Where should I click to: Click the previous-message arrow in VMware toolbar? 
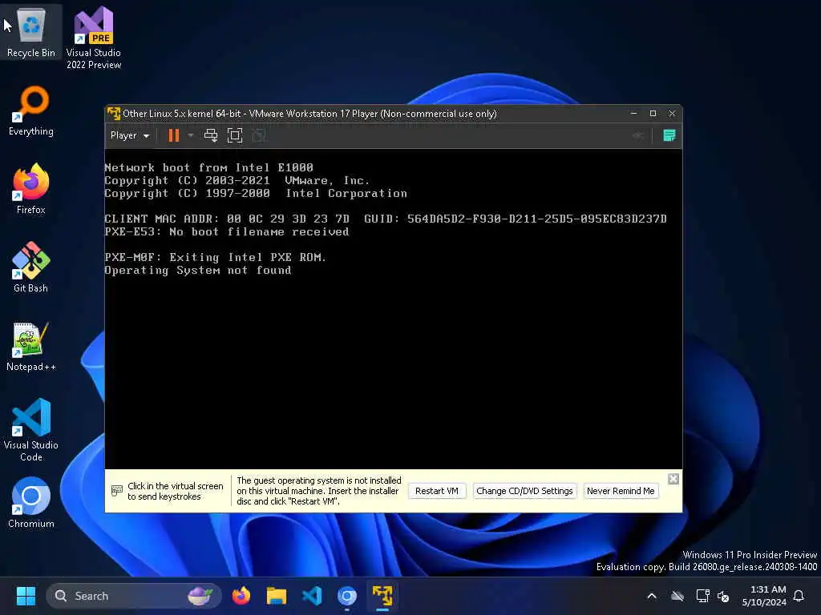[x=637, y=135]
